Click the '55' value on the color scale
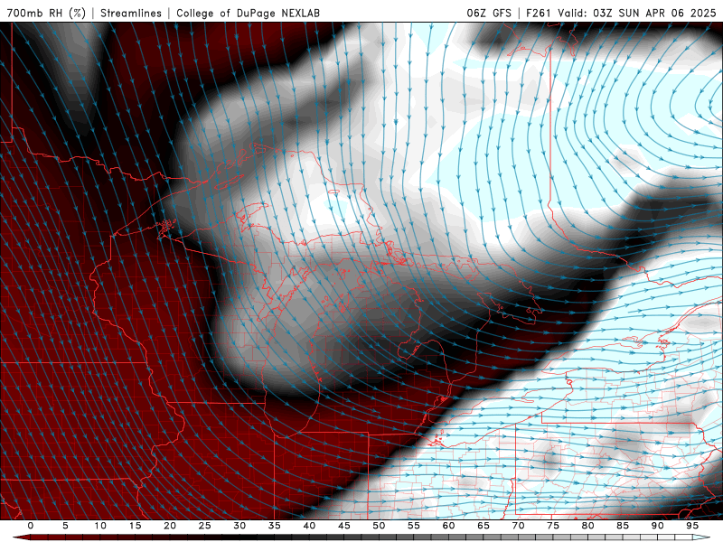 [414, 526]
